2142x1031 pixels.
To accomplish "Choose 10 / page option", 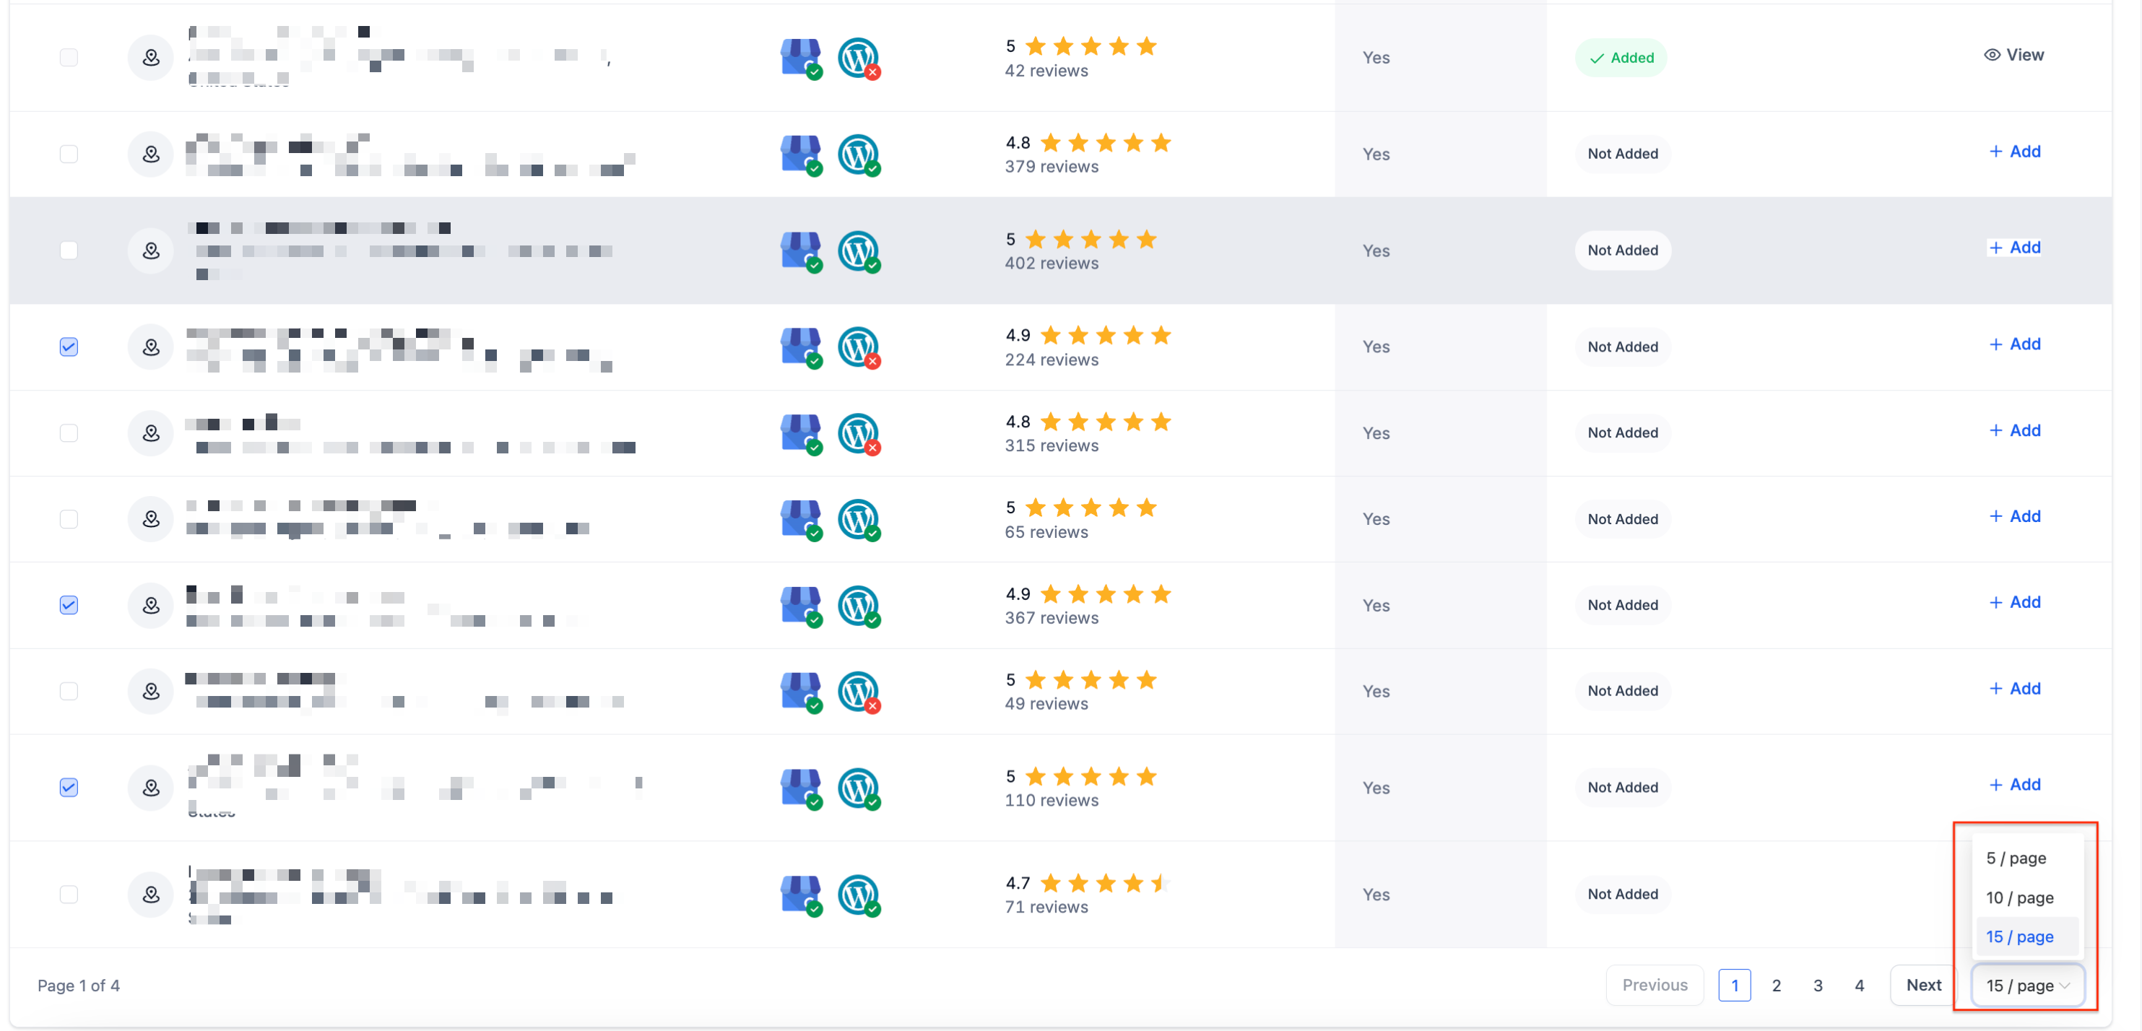I will [x=2019, y=898].
